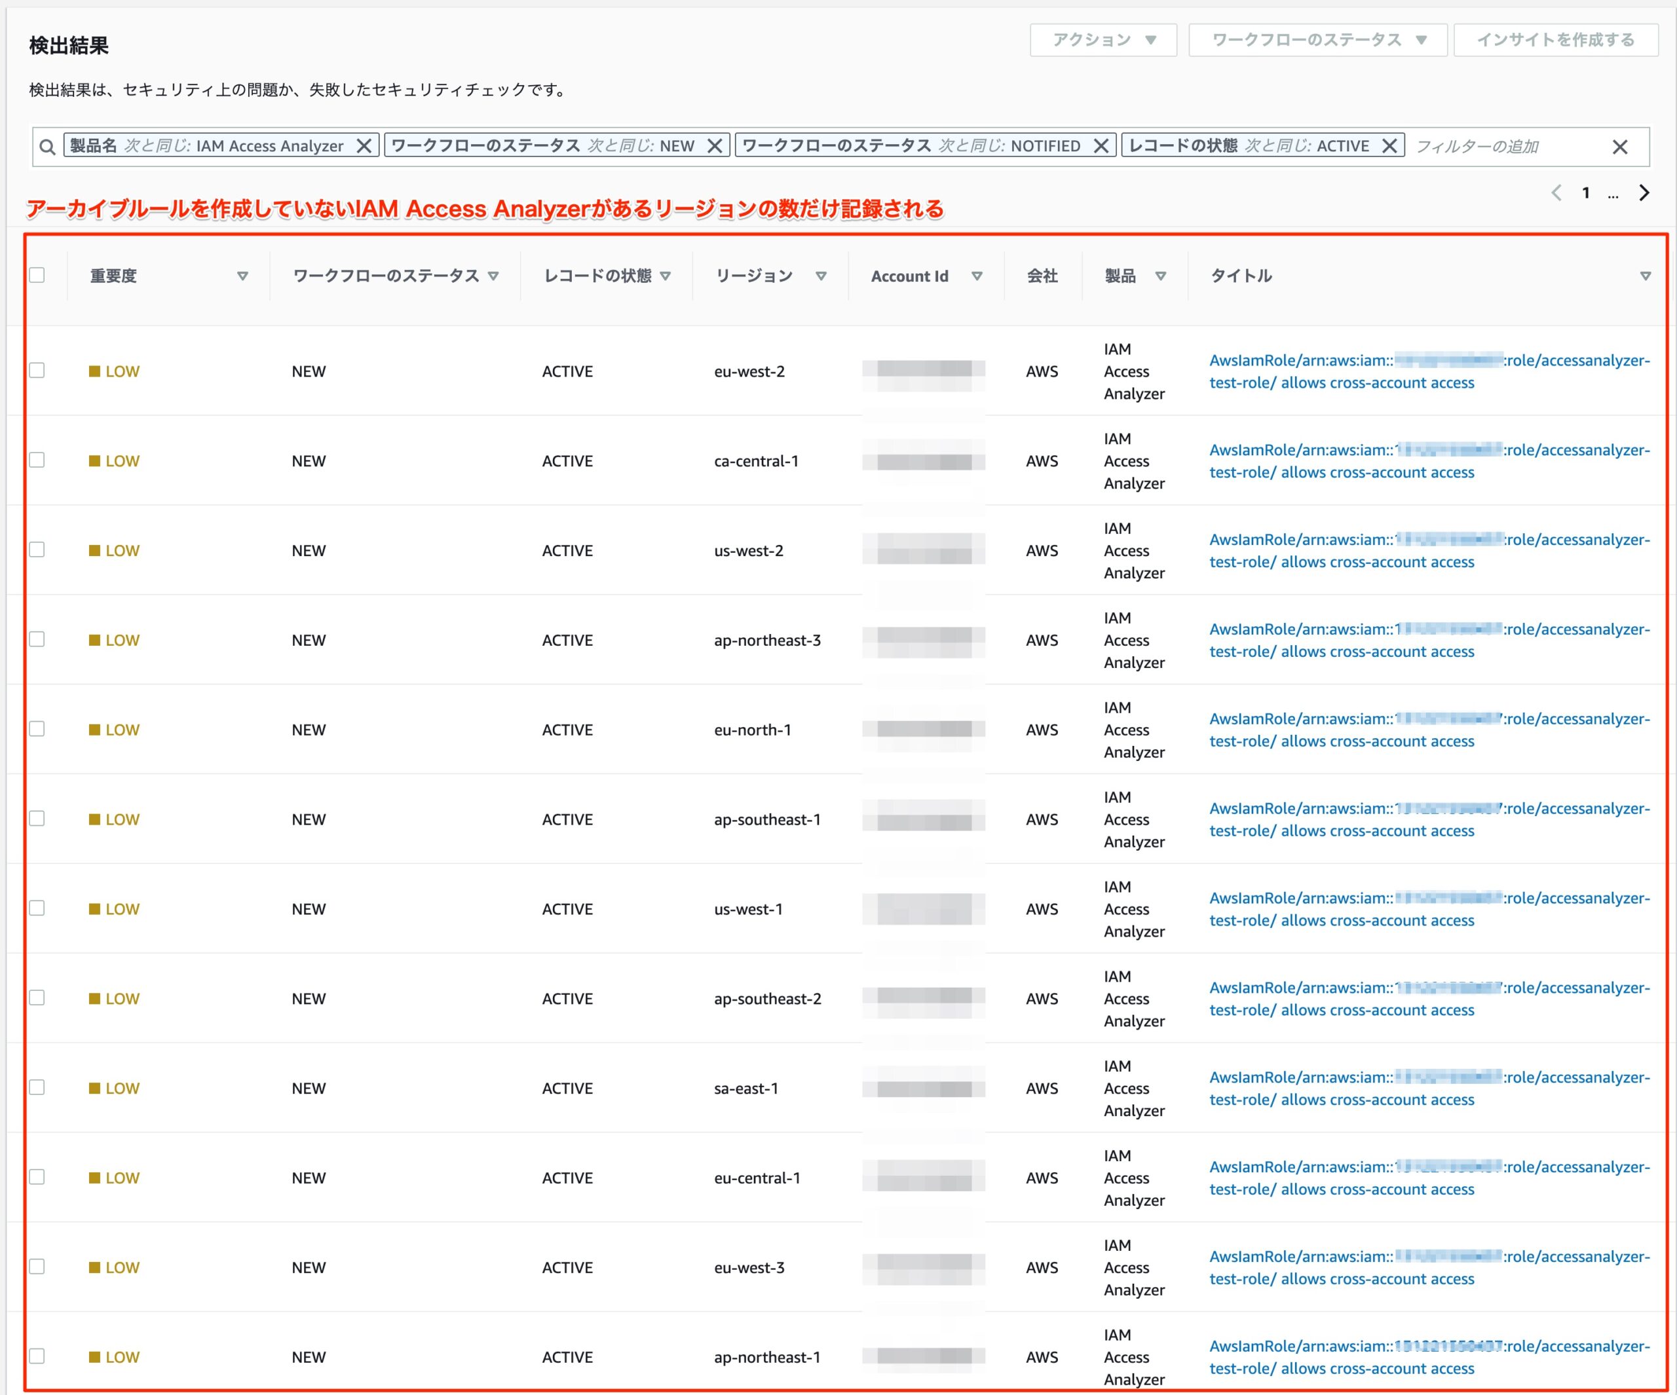This screenshot has width=1677, height=1395.
Task: Click the LOW severity label in eu-west-2 row
Action: (122, 371)
